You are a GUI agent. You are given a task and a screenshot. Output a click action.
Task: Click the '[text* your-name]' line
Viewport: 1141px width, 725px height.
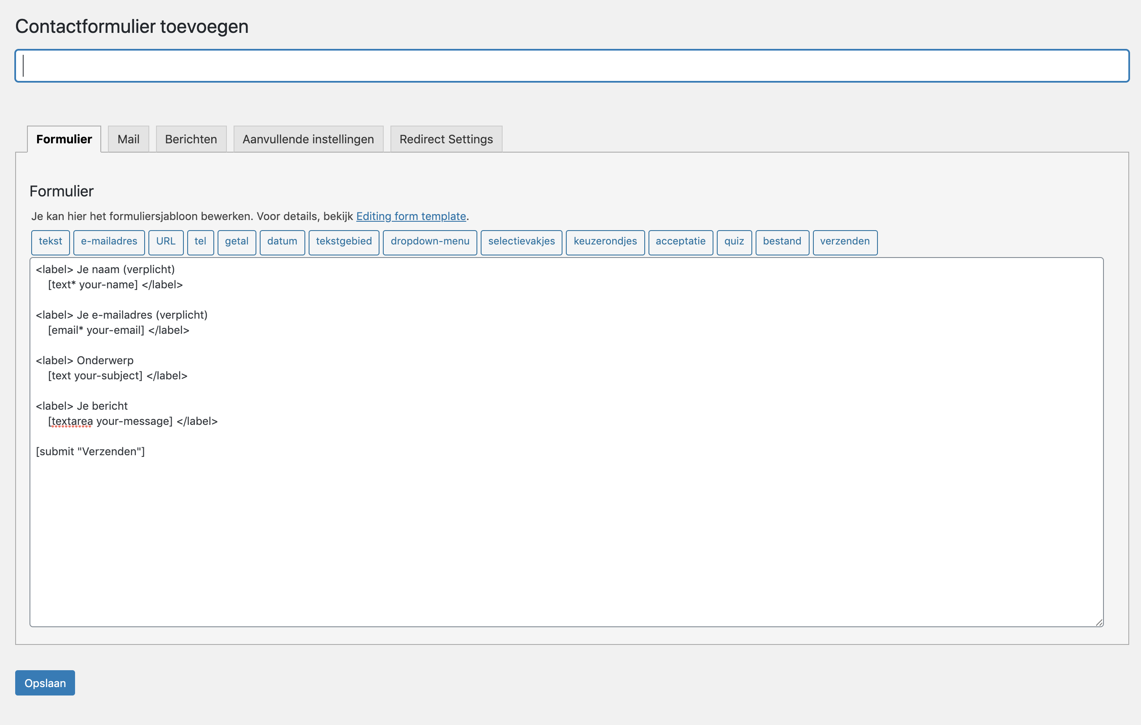[115, 285]
